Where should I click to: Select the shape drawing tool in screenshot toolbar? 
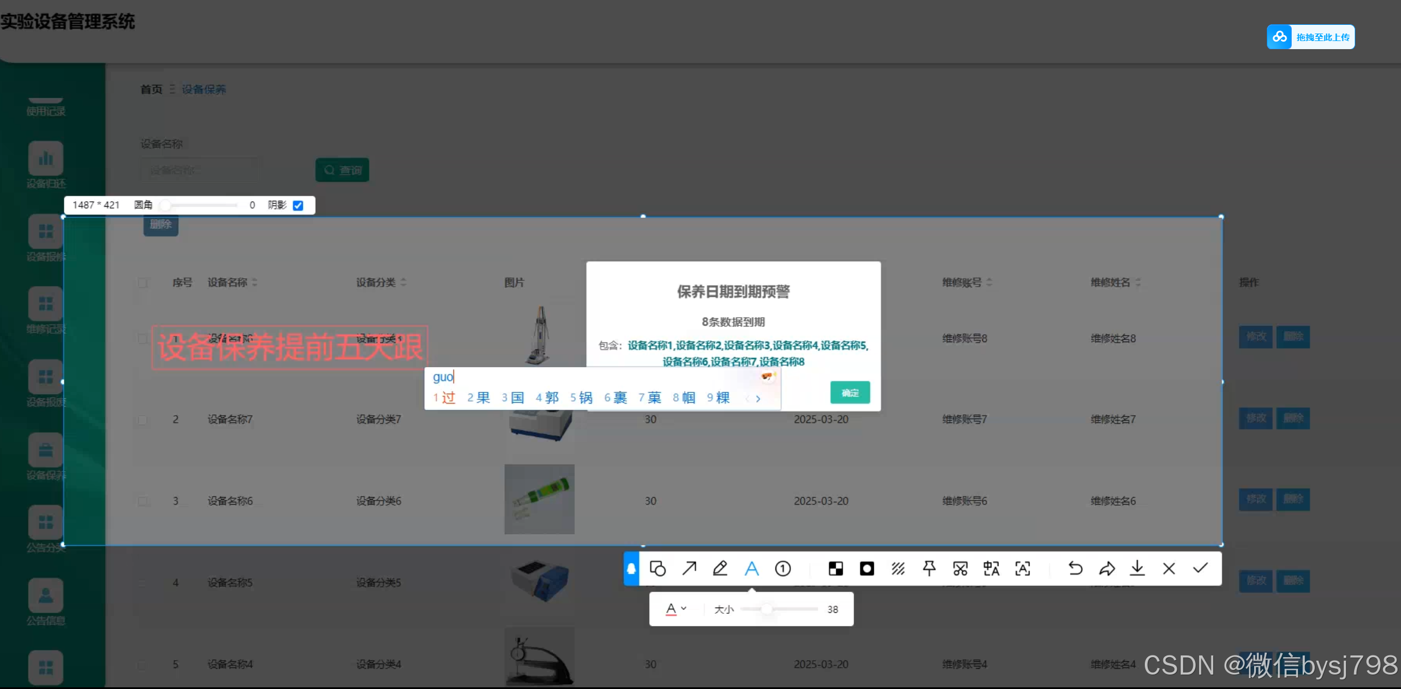point(657,569)
